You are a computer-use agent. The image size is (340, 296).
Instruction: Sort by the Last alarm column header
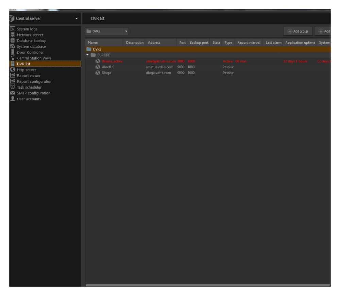point(273,43)
